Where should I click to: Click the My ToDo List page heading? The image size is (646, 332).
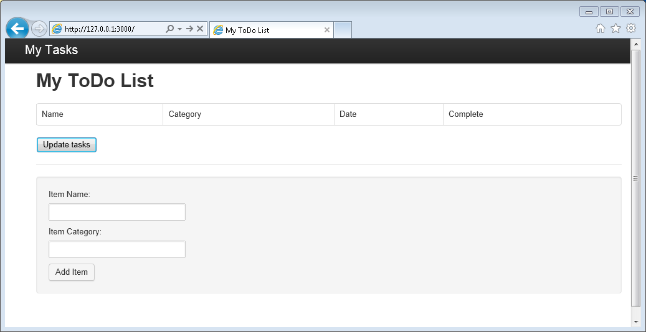pyautogui.click(x=95, y=81)
